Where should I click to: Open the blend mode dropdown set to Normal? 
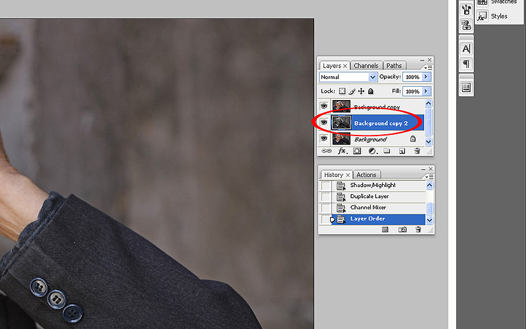pyautogui.click(x=348, y=77)
